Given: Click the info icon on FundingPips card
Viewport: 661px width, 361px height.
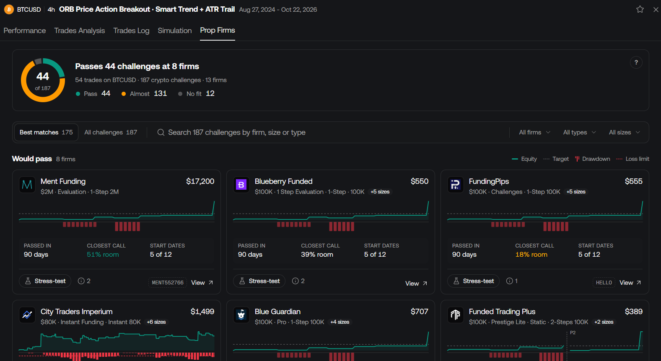Looking at the screenshot, I should point(510,281).
